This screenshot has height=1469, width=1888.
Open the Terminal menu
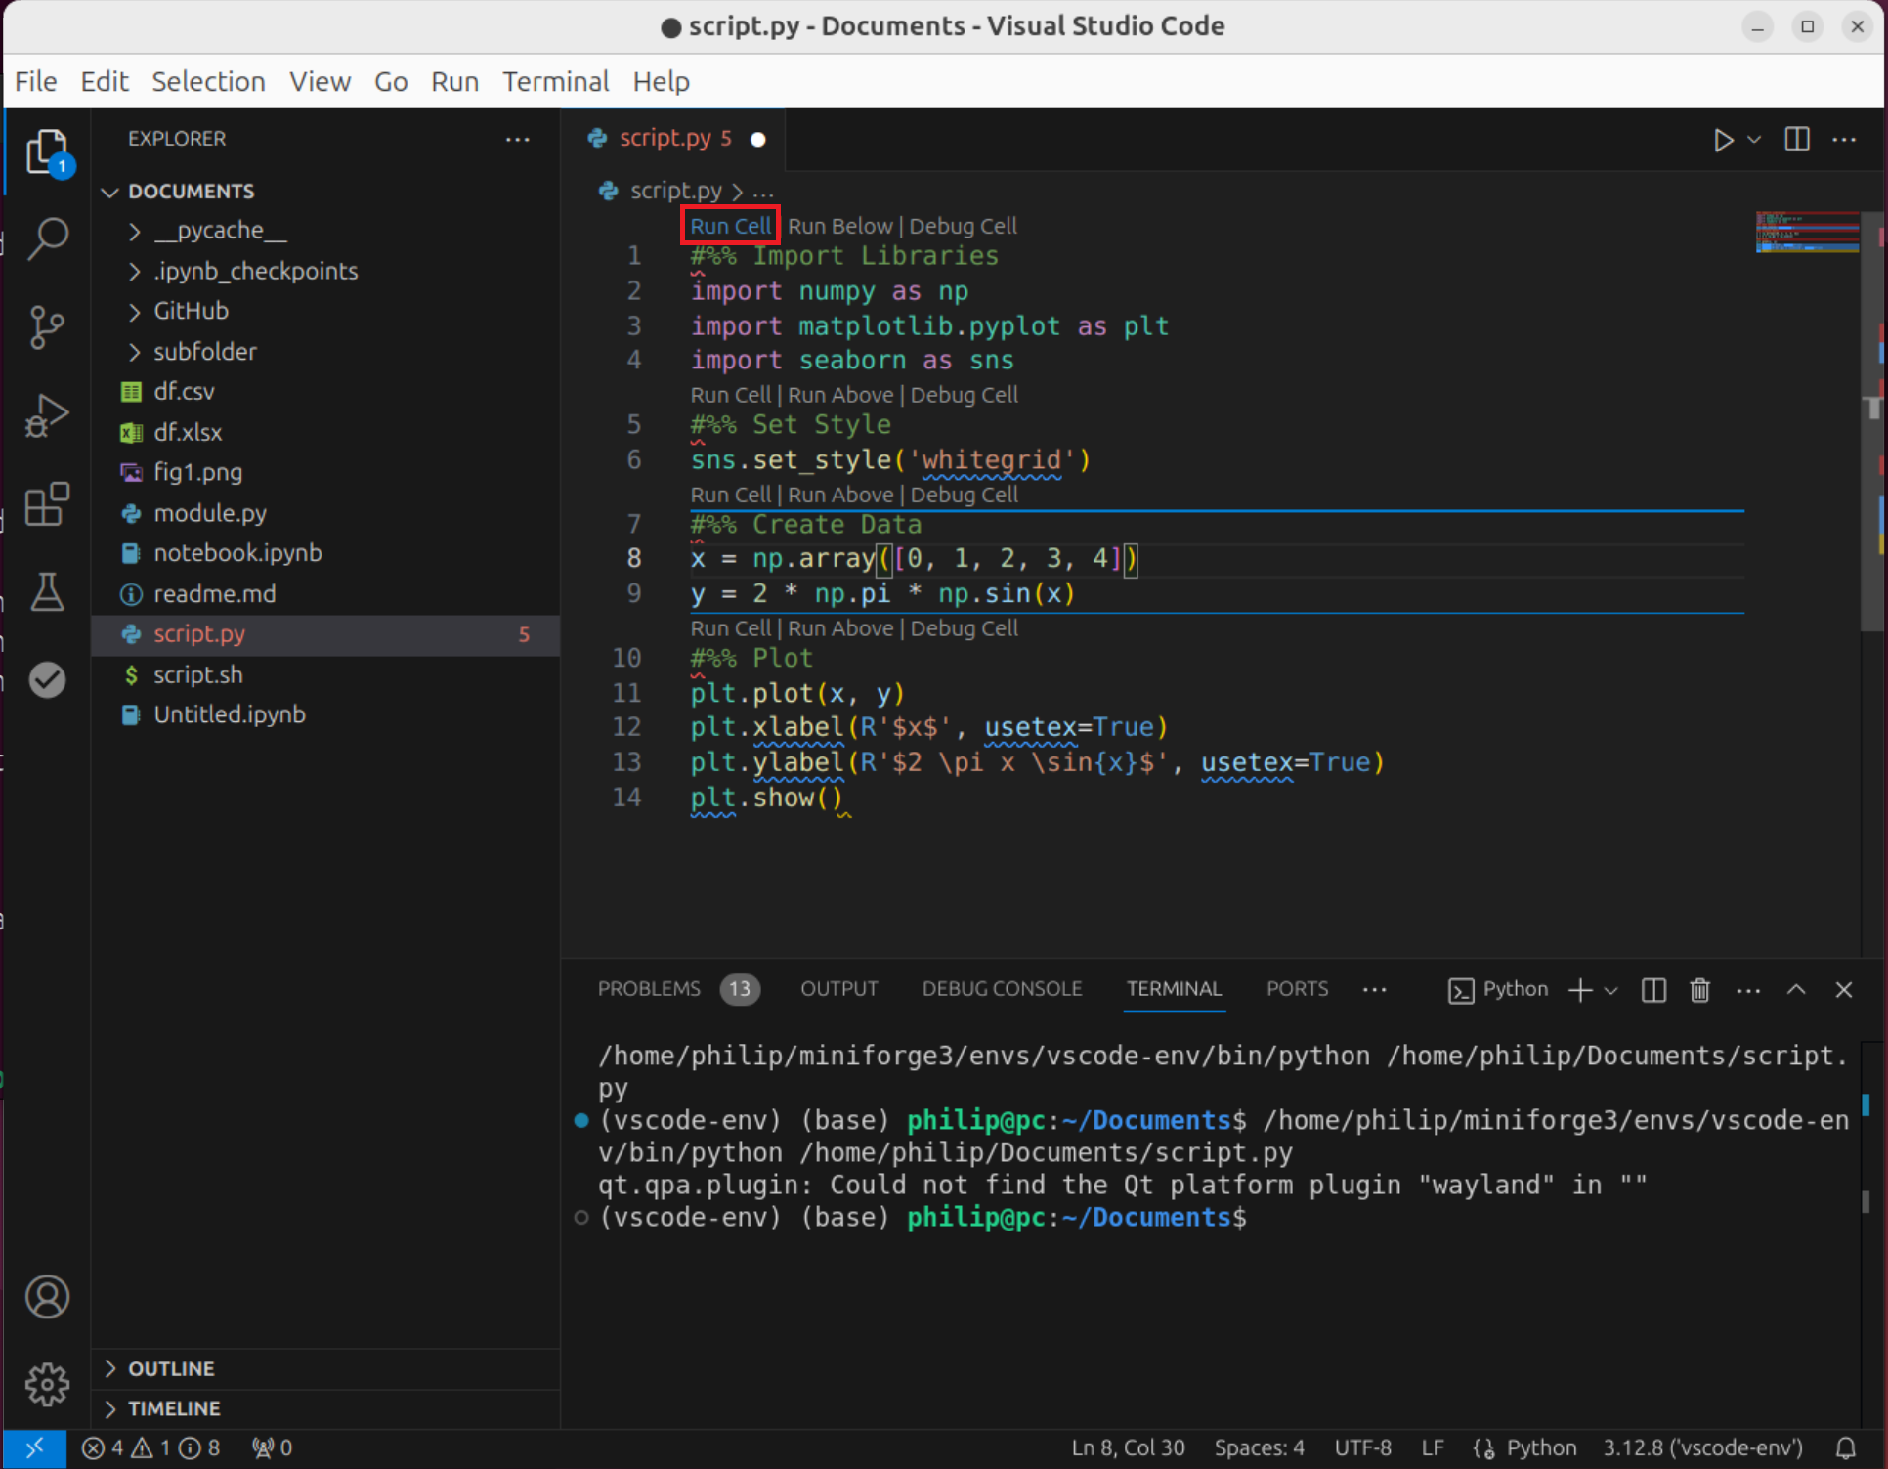coord(555,81)
